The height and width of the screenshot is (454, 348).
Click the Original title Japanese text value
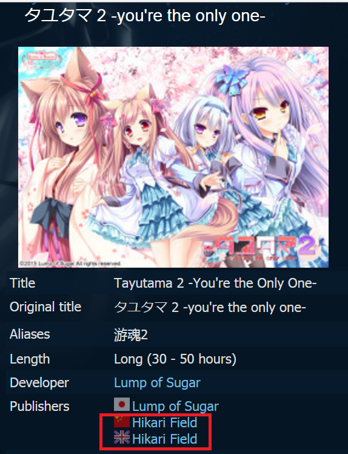pos(210,307)
